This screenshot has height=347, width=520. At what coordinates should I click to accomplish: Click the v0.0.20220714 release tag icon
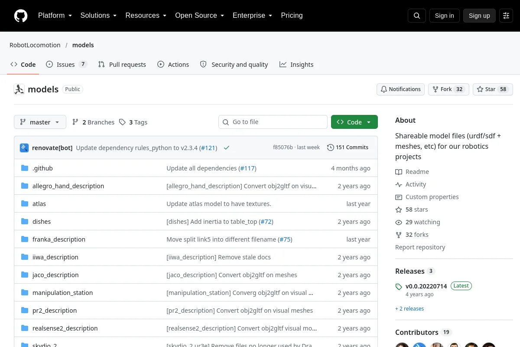click(399, 287)
